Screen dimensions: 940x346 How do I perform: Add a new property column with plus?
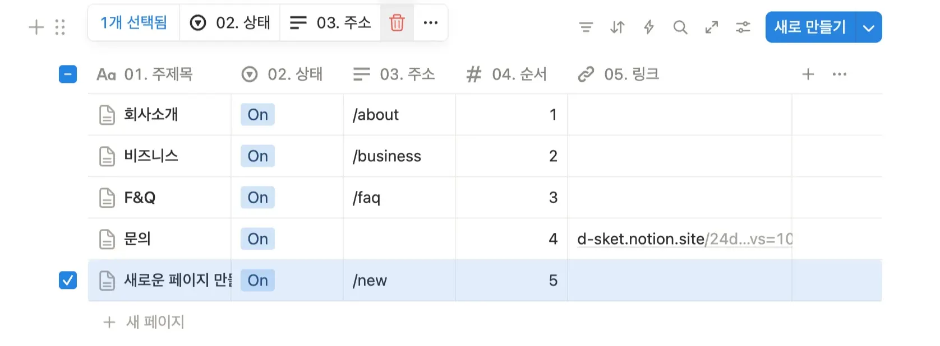pos(808,74)
